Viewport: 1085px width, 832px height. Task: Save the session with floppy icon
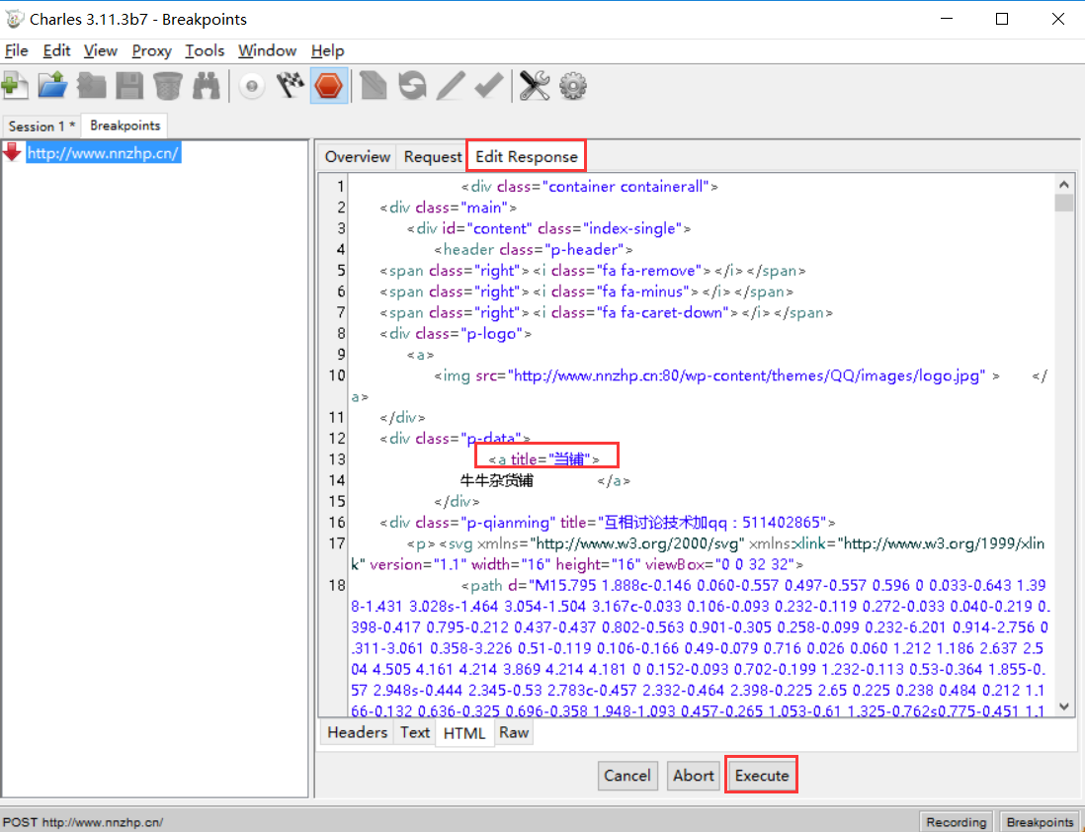[x=129, y=86]
